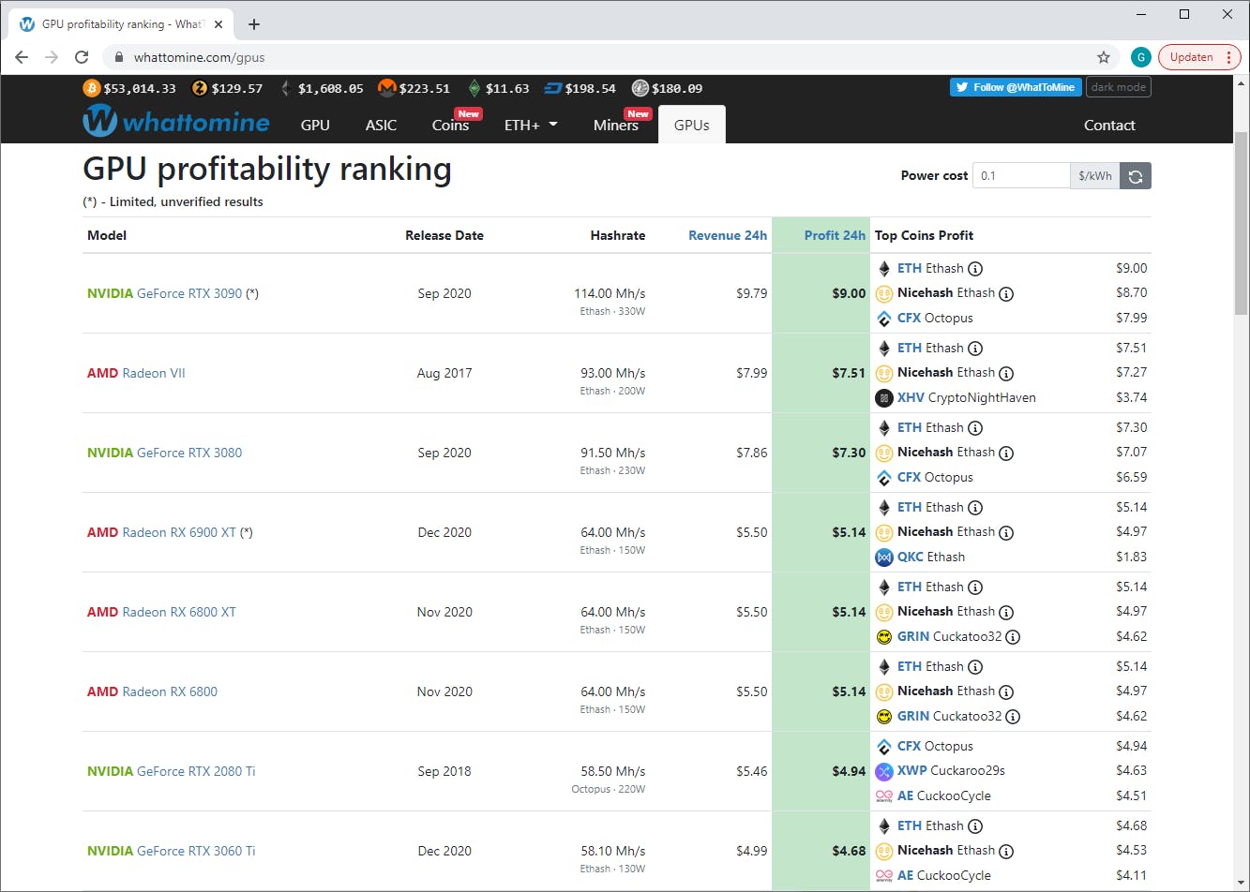Click the Bitcoin price ticker icon
Image resolution: width=1250 pixels, height=892 pixels.
(x=91, y=88)
